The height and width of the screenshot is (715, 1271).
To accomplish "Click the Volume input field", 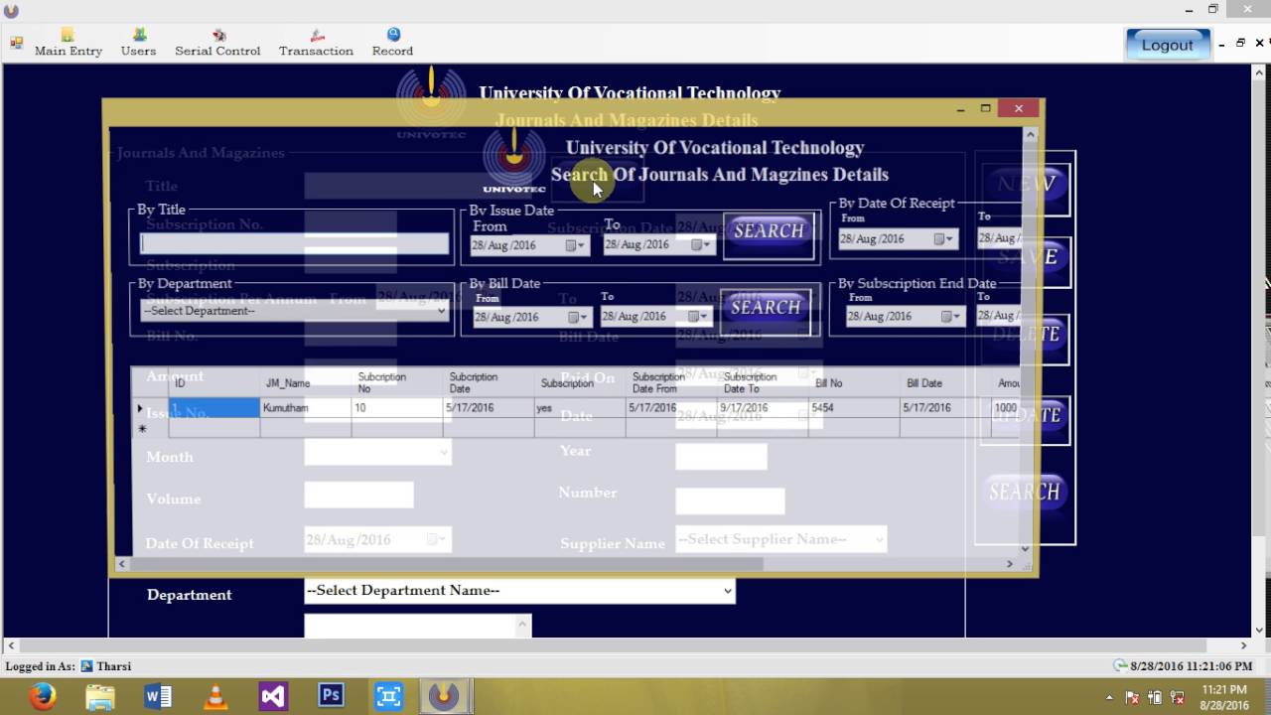I will [x=358, y=495].
